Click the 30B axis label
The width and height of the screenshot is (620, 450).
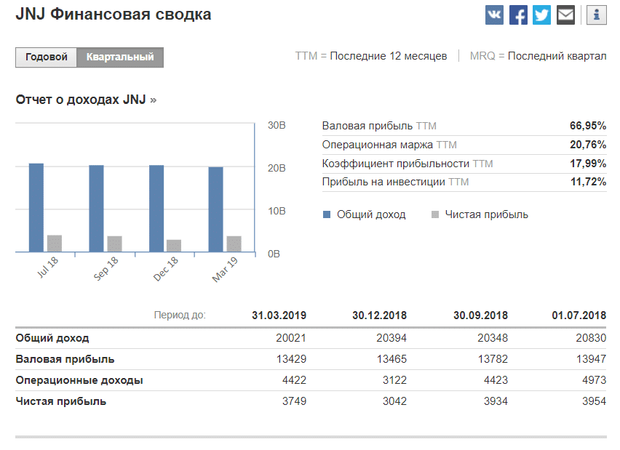tap(277, 126)
